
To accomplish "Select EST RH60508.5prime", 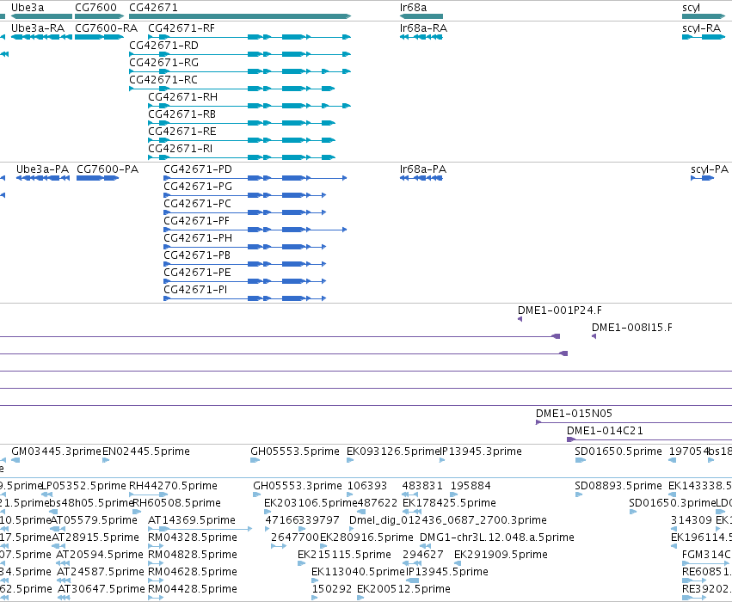I will 176,503.
